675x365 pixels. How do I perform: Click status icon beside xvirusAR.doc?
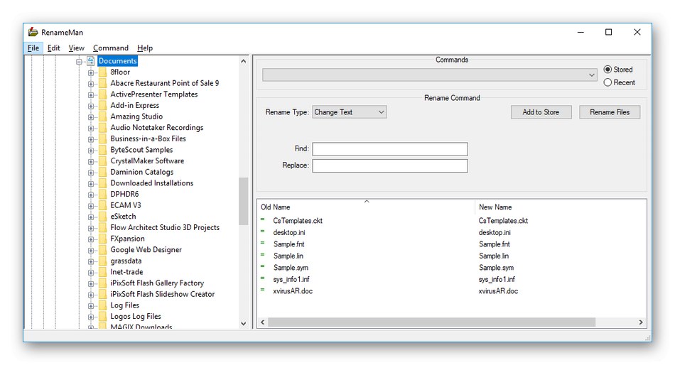point(262,290)
